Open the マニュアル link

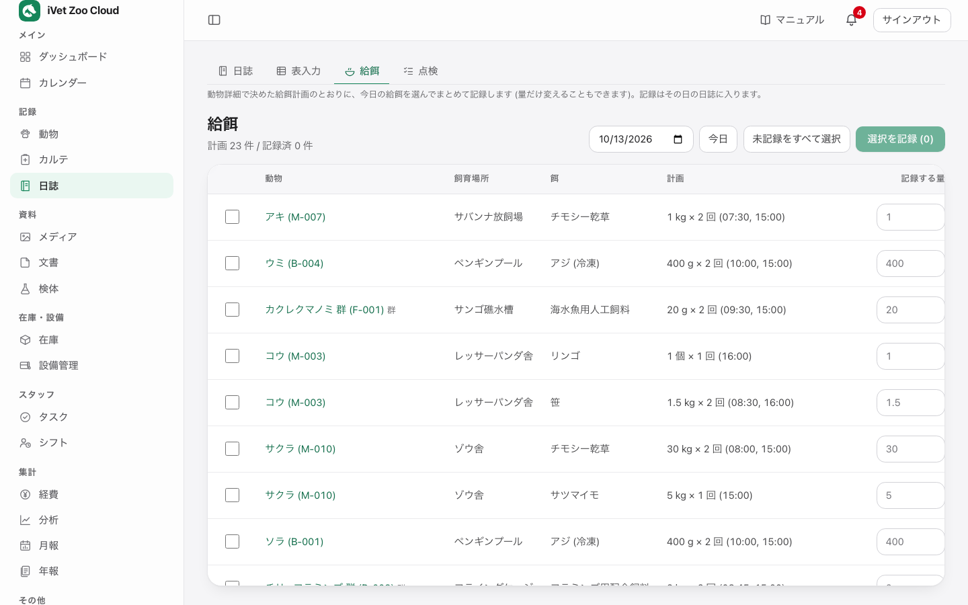pyautogui.click(x=792, y=20)
